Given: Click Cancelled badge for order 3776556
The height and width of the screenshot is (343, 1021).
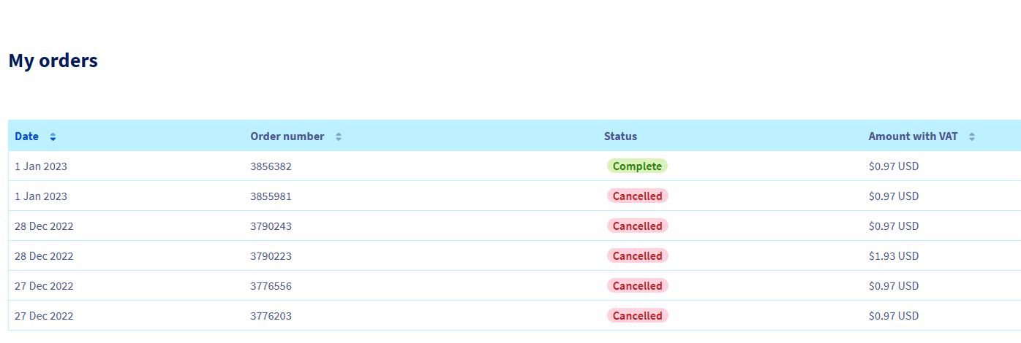Looking at the screenshot, I should pos(637,286).
